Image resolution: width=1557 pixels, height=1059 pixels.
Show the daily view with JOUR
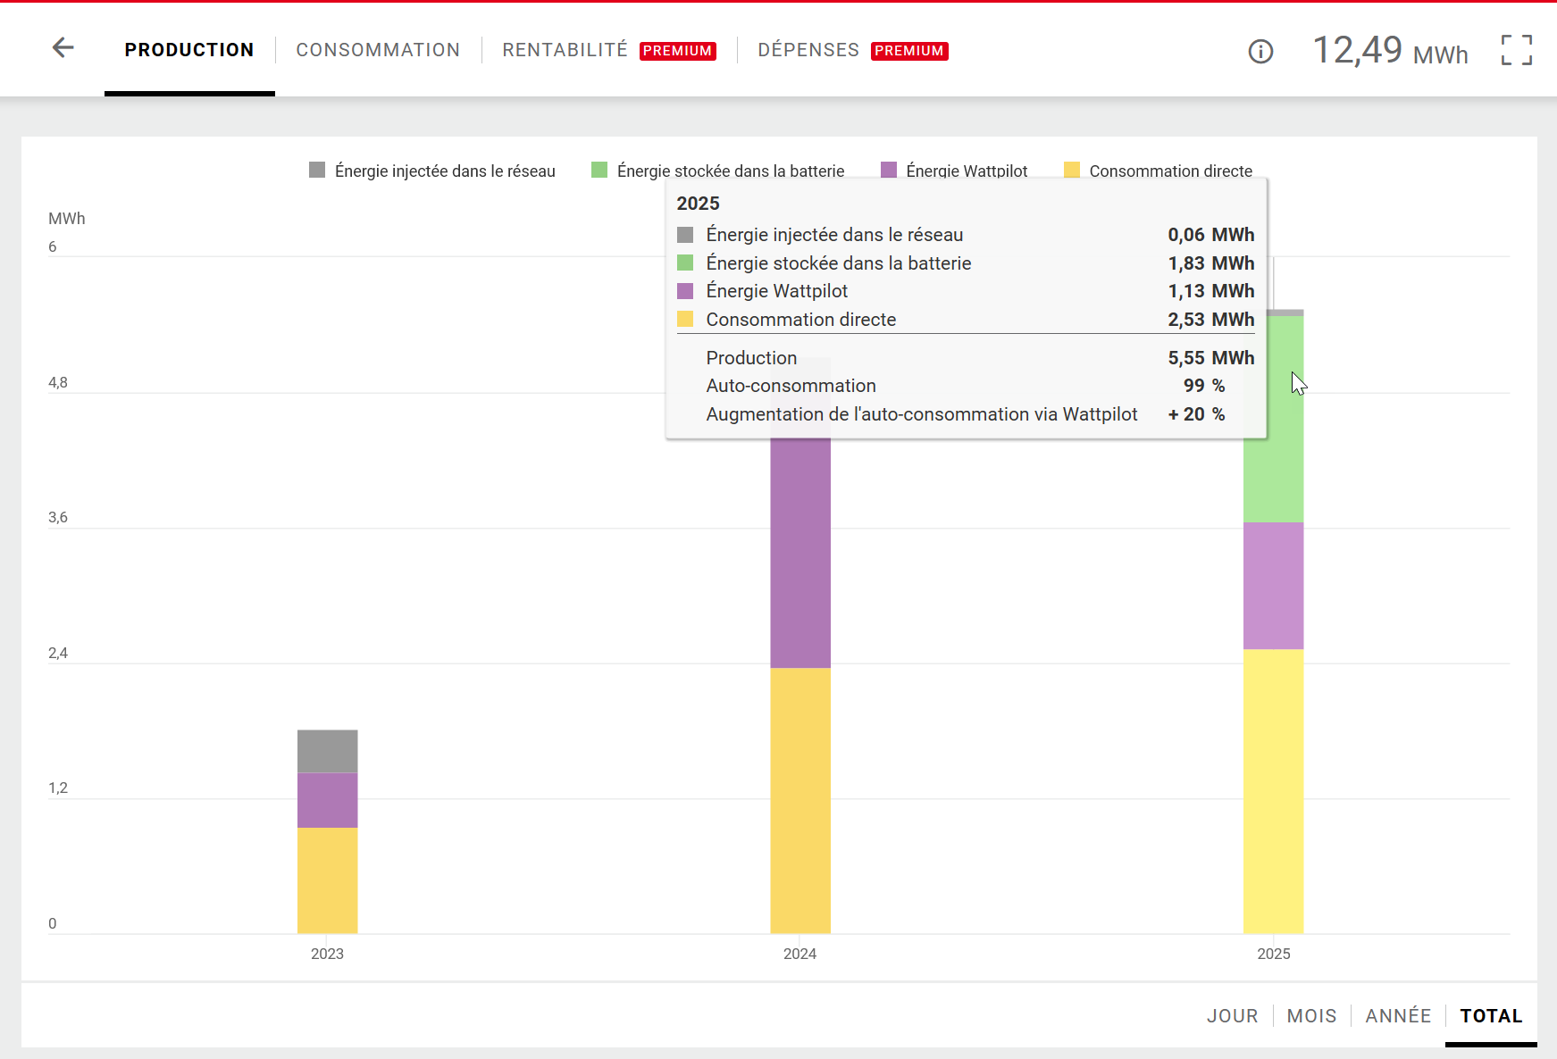click(1232, 1016)
